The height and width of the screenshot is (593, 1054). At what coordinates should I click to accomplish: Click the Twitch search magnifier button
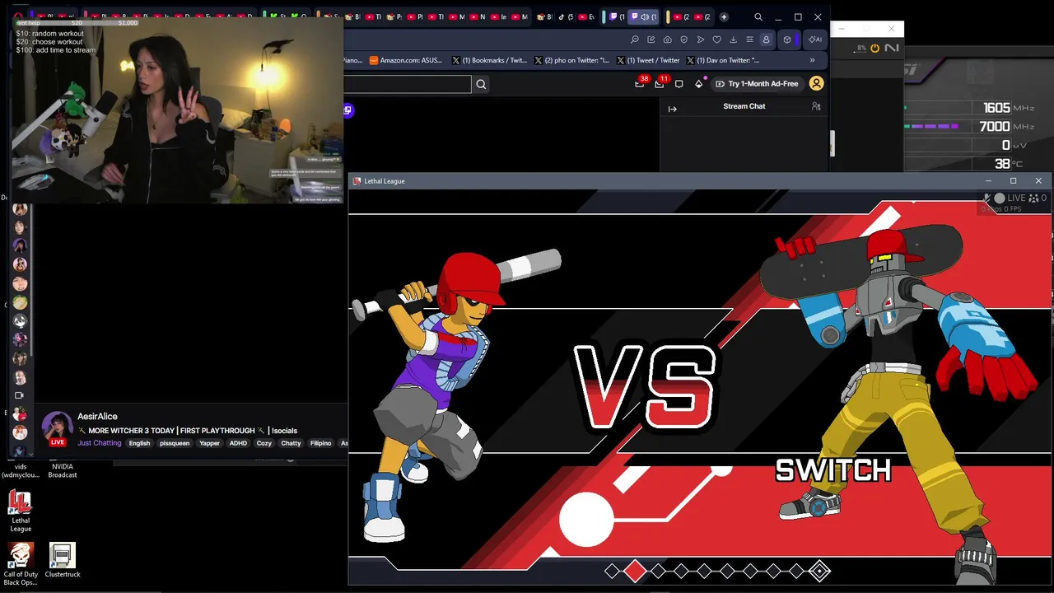[x=481, y=84]
